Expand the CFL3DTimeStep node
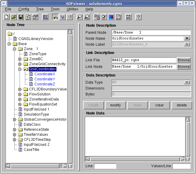The width and height of the screenshot is (196, 174). click(15, 140)
